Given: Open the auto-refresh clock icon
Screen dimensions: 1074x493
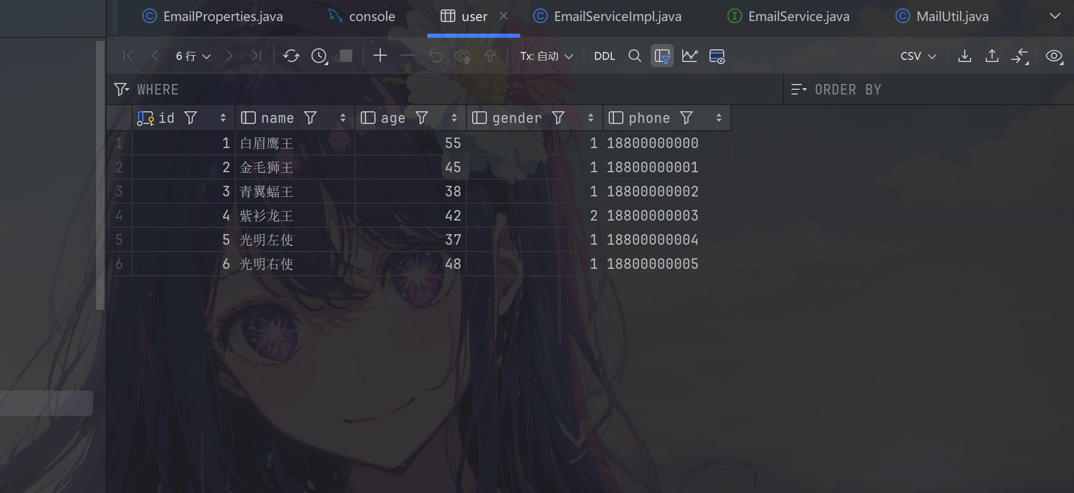Looking at the screenshot, I should 319,56.
